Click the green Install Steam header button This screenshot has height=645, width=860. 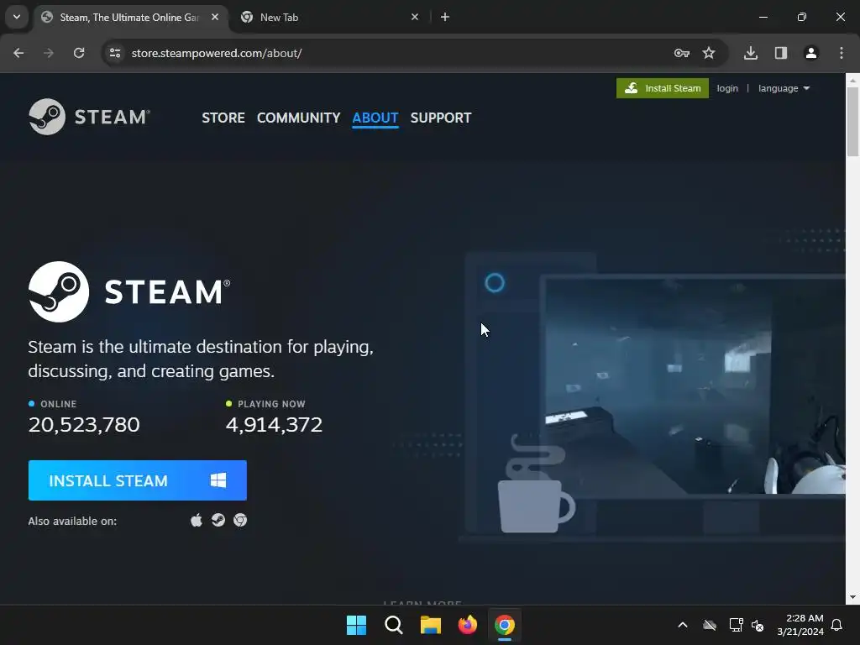[663, 88]
